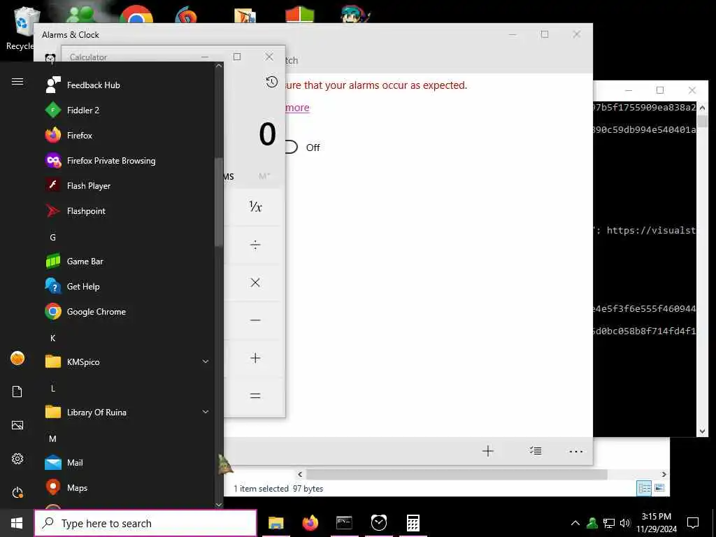Maximize the Calculator window
716x537 pixels.
[x=237, y=57]
